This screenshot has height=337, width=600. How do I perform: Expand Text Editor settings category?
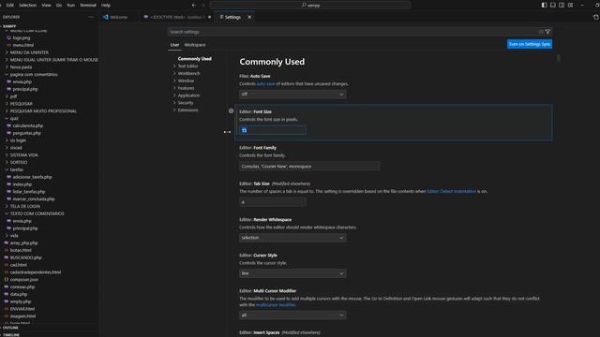coord(187,66)
